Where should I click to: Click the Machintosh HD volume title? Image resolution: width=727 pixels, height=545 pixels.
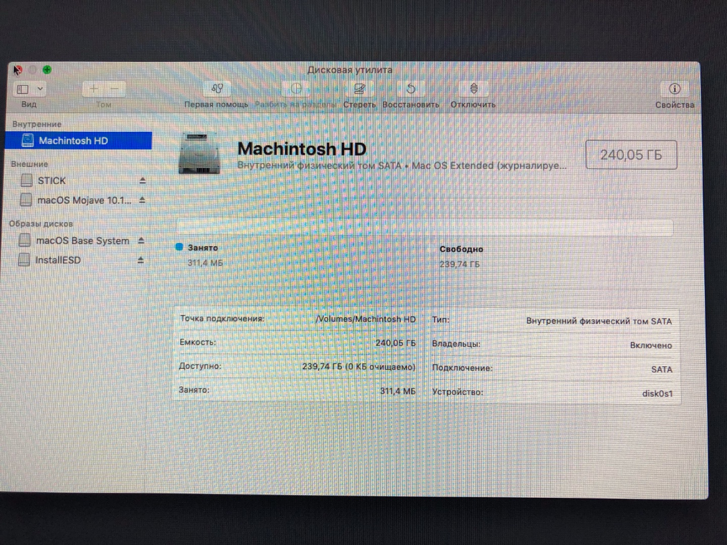302,149
